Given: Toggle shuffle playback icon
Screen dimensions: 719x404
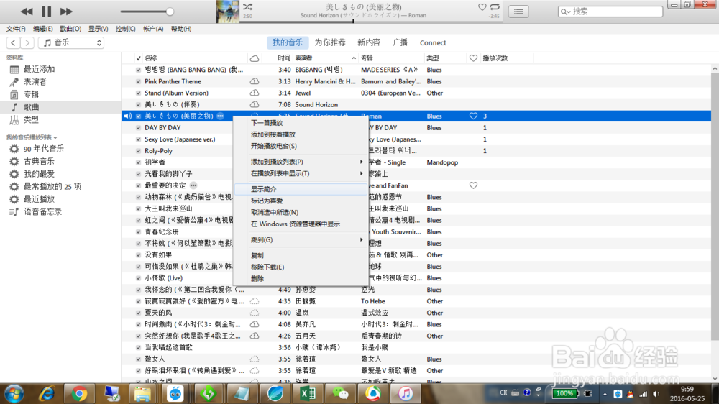Looking at the screenshot, I should pos(247,7).
